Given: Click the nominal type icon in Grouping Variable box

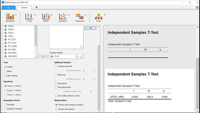Looking at the screenshot, I should coord(77,56).
